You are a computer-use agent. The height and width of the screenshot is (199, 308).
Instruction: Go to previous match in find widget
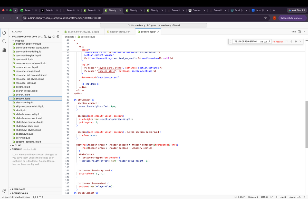click(x=287, y=42)
